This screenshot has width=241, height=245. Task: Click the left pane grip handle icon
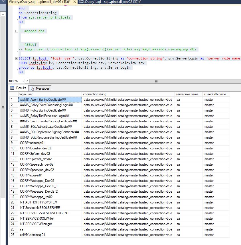pyautogui.click(x=3, y=107)
